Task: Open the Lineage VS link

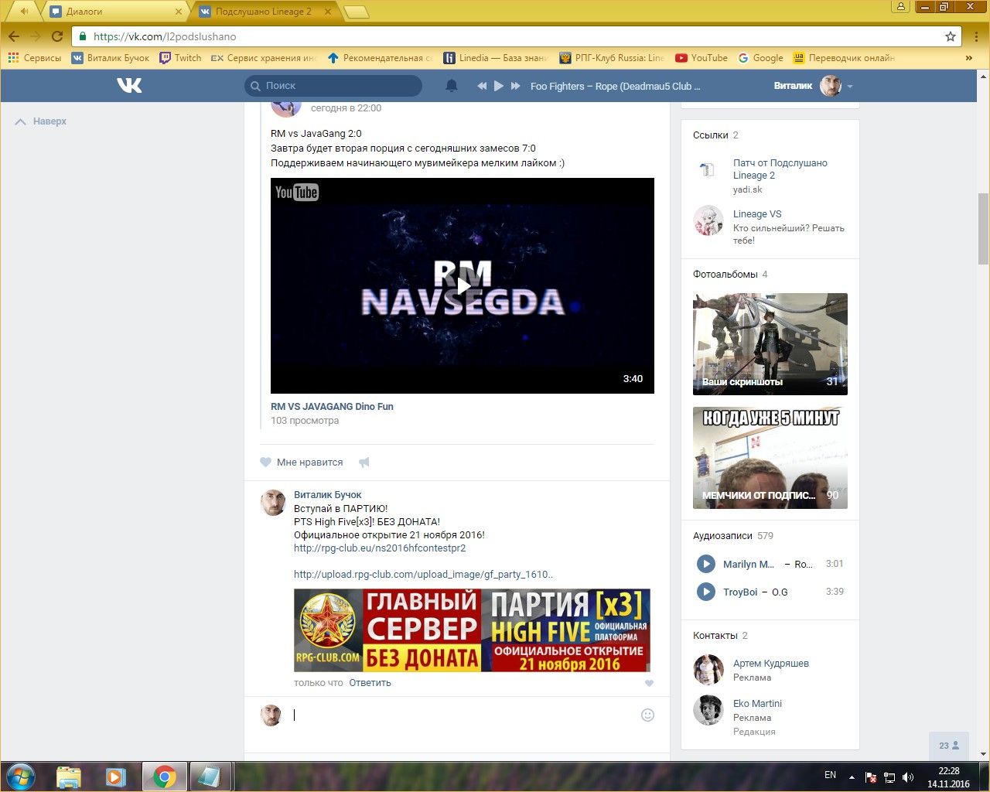Action: coord(757,214)
